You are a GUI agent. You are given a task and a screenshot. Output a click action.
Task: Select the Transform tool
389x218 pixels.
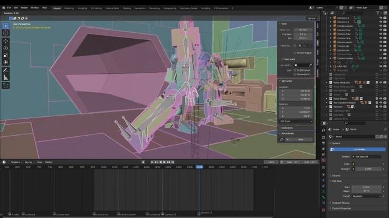[x=5, y=62]
